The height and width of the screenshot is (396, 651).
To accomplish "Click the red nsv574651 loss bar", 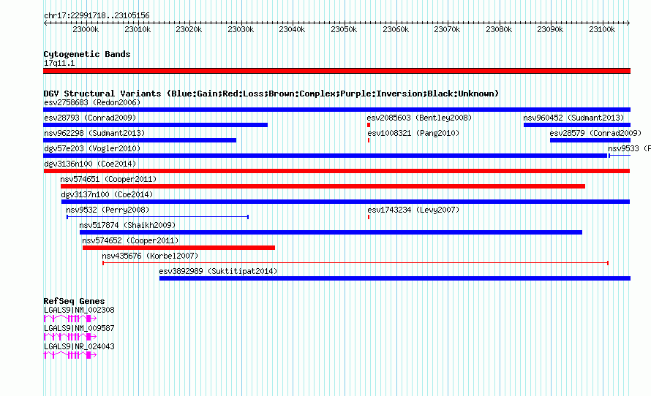I will pos(323,186).
